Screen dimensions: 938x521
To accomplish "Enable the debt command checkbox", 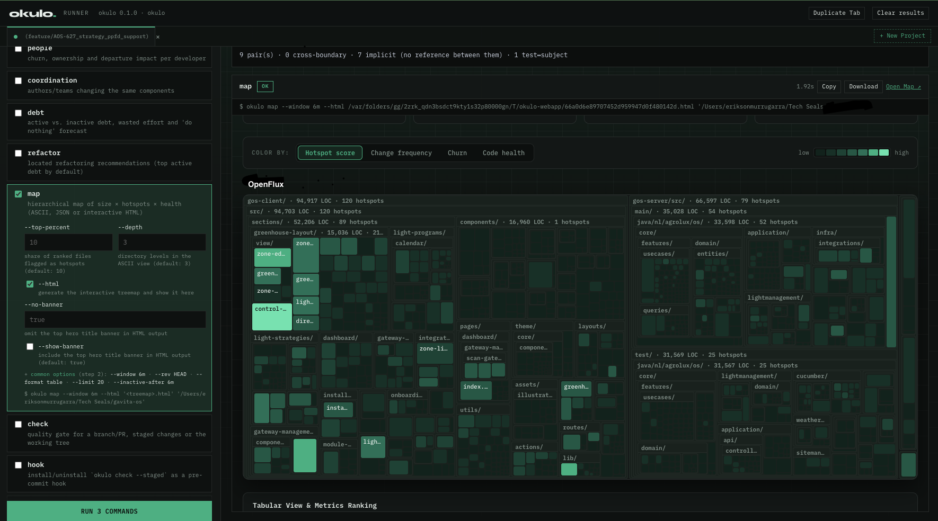I will coord(18,113).
